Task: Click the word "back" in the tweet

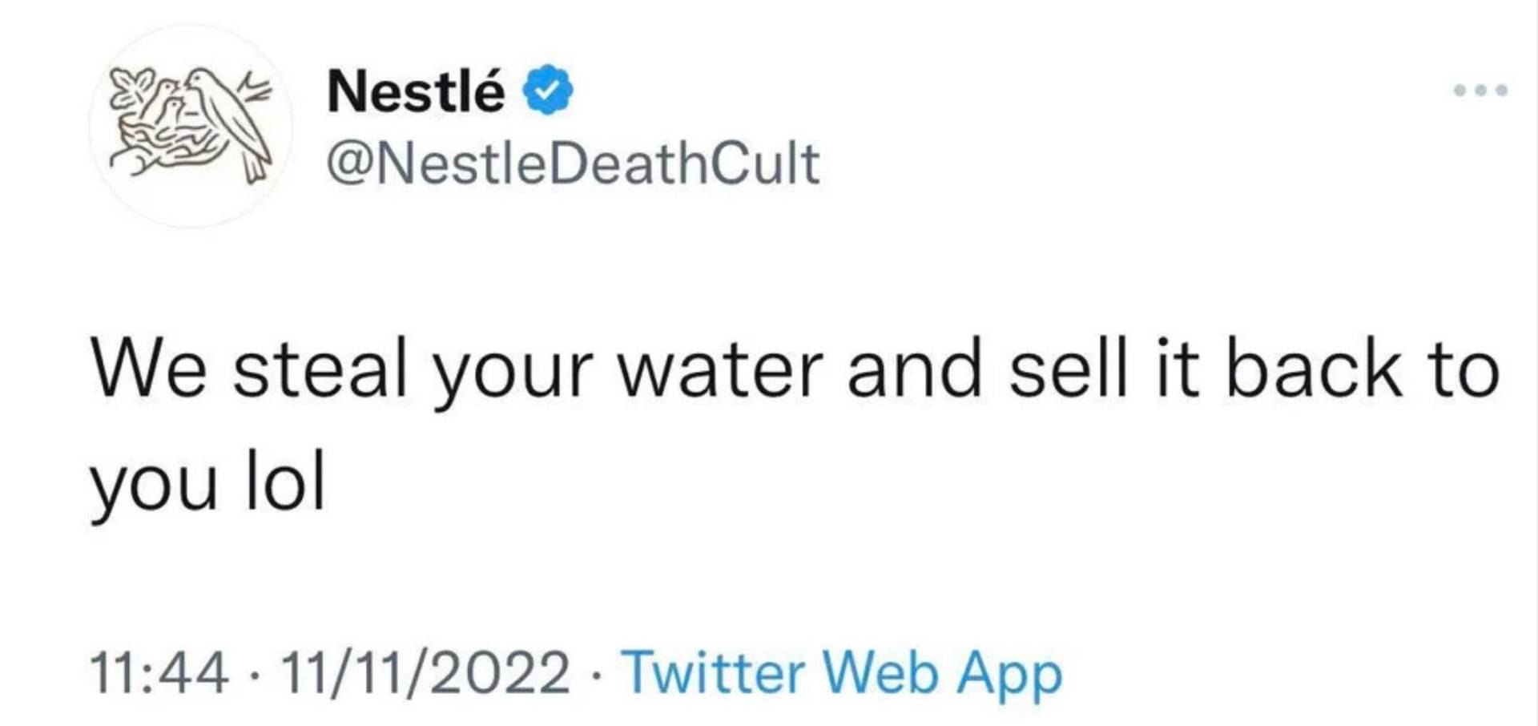Action: point(1314,369)
